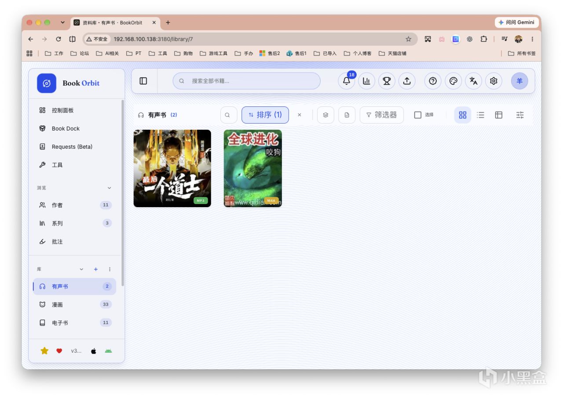Open the 筛选器 filter panel
The width and height of the screenshot is (563, 398).
382,115
